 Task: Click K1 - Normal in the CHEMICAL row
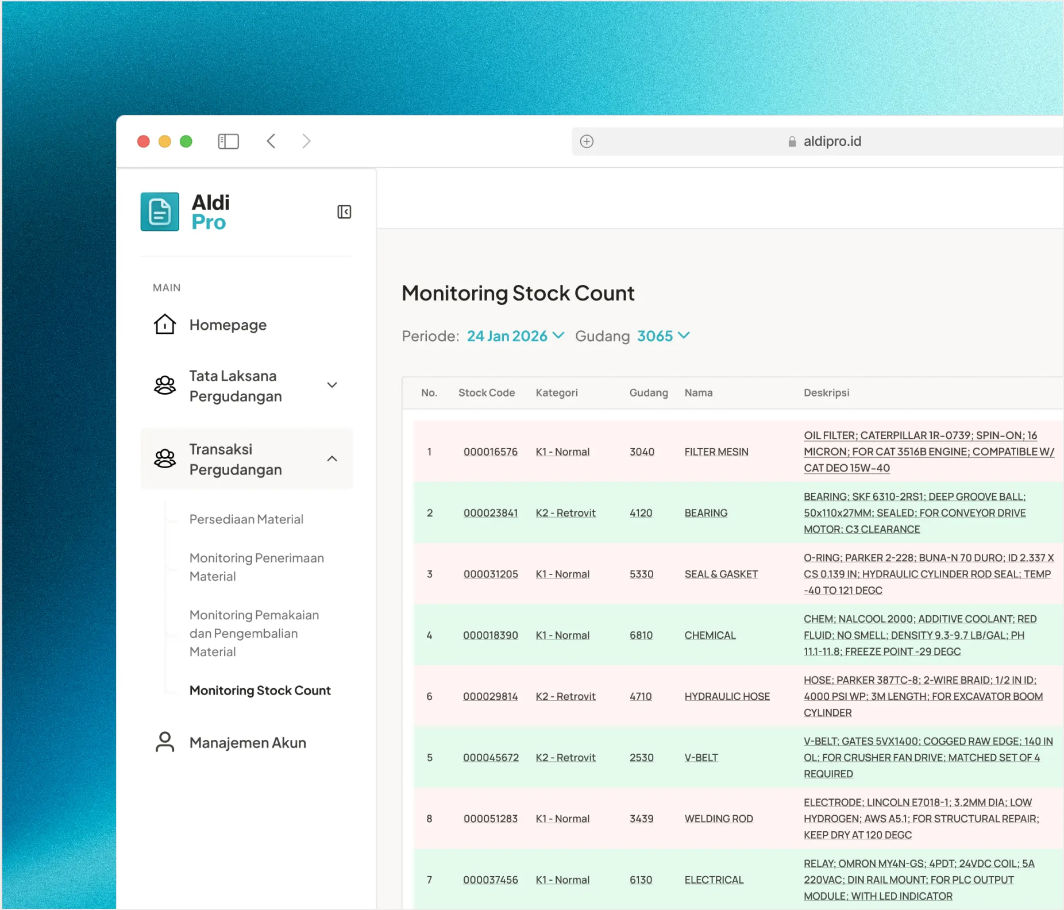coord(562,635)
